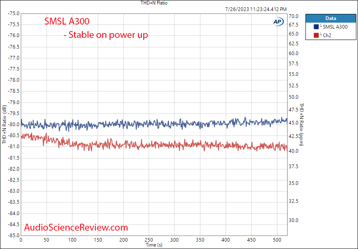Click the 70.0 tick on ppm axis

click(293, 16)
